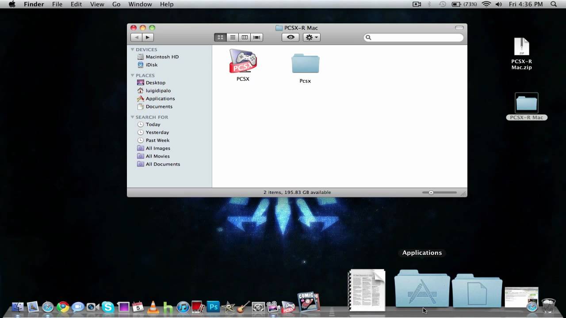The image size is (566, 318).
Task: Open the PCSX application icon in Finder window
Action: pyautogui.click(x=243, y=61)
